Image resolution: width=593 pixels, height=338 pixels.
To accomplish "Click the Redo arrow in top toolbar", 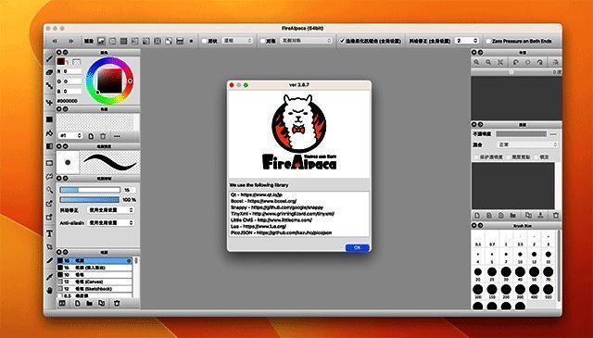I will coord(70,41).
